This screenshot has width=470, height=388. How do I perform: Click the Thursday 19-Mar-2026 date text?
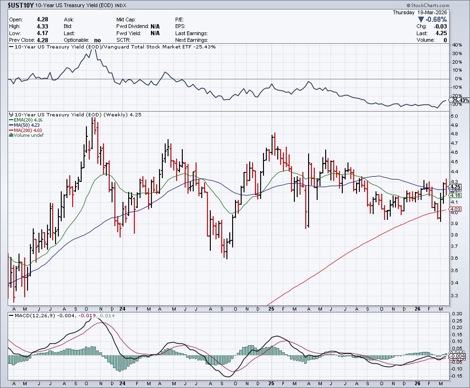pyautogui.click(x=420, y=12)
